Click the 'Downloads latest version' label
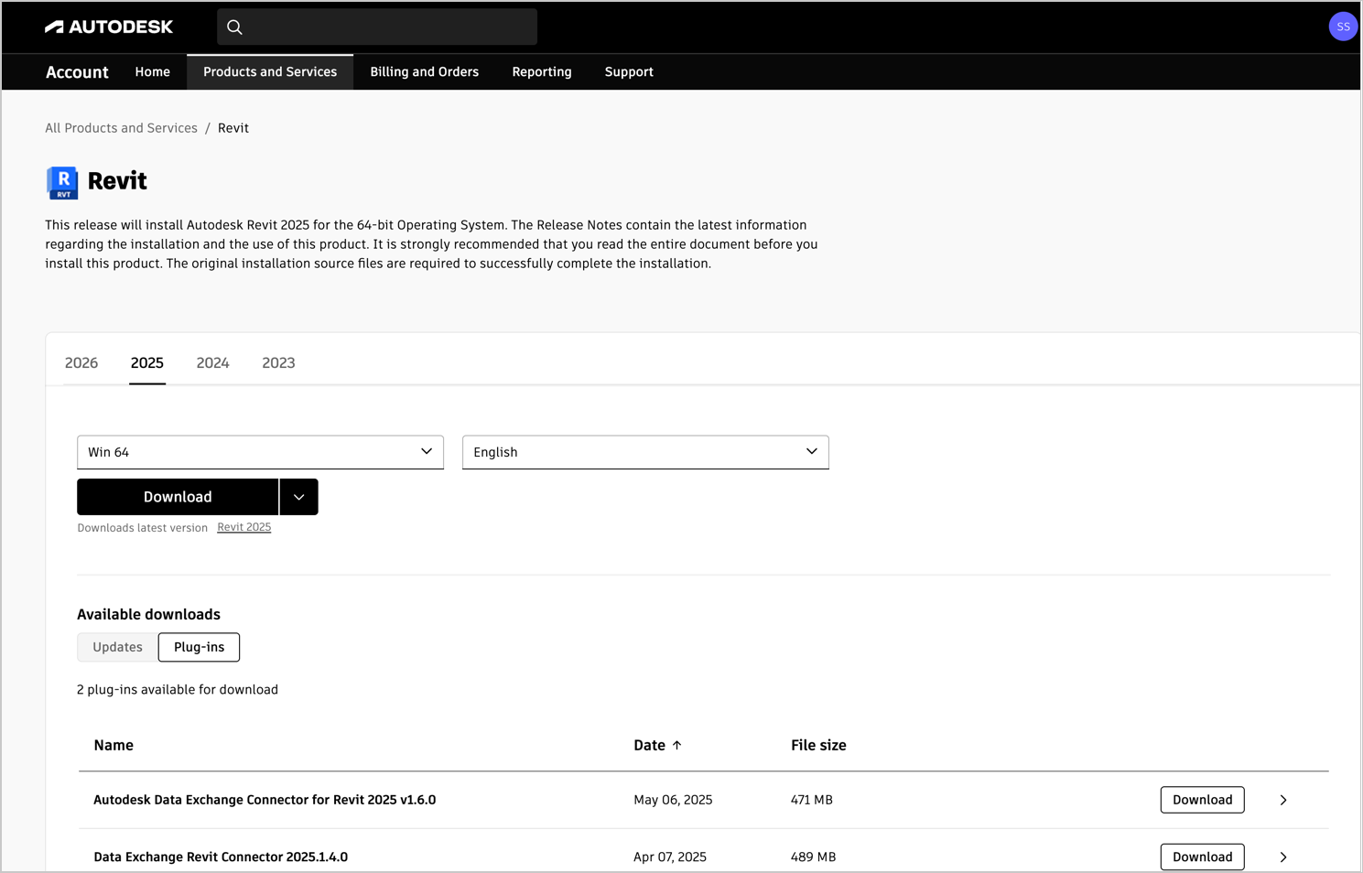1363x873 pixels. point(142,528)
